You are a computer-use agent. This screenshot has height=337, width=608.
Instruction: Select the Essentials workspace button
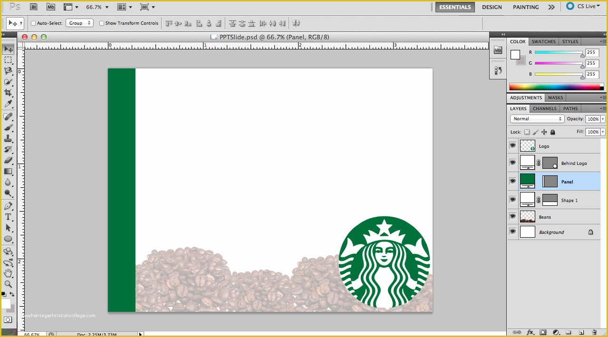coord(455,7)
